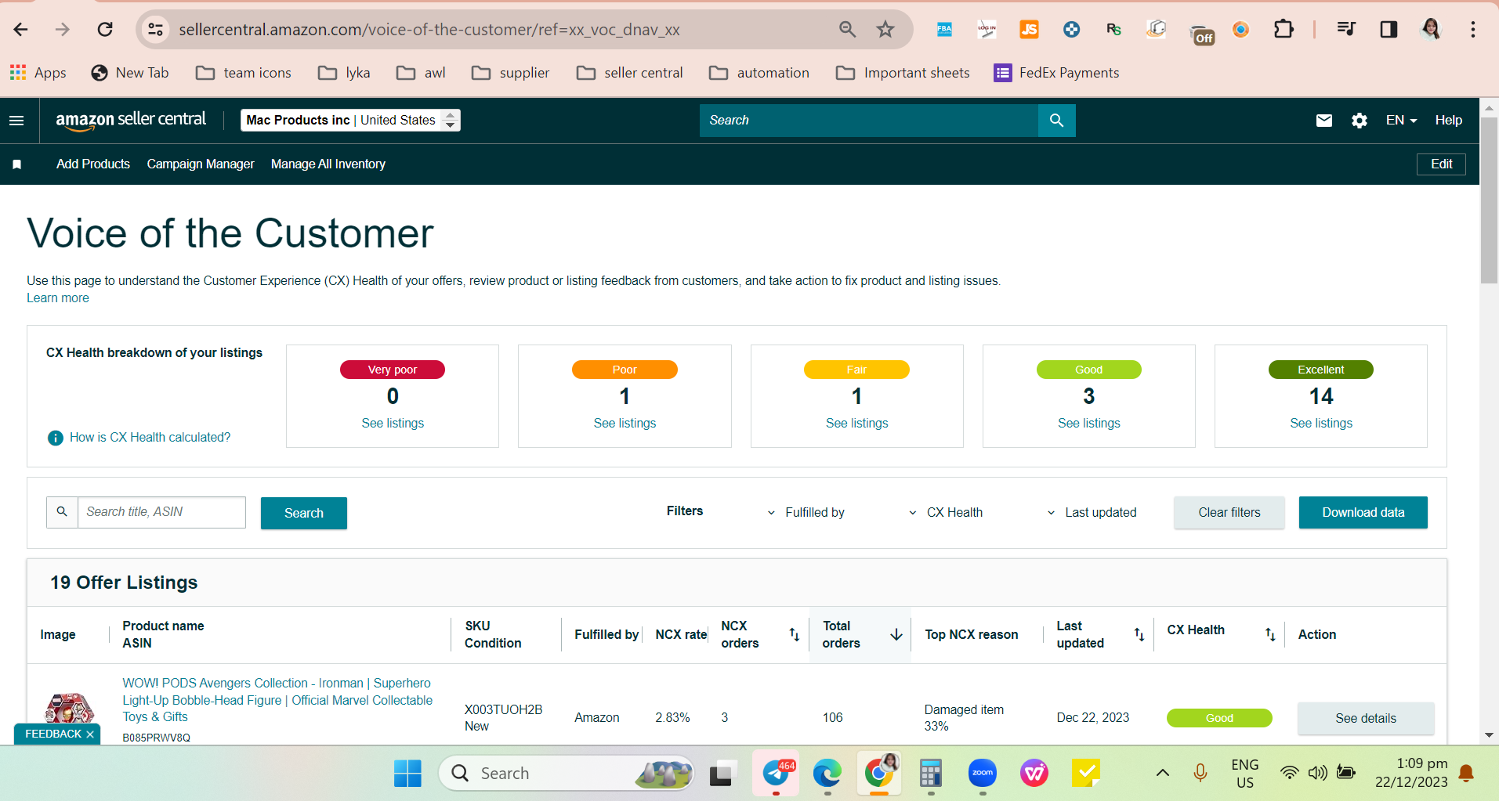Open the browser zoom magnifier icon
Screen dimensions: 1499x801
[847, 30]
